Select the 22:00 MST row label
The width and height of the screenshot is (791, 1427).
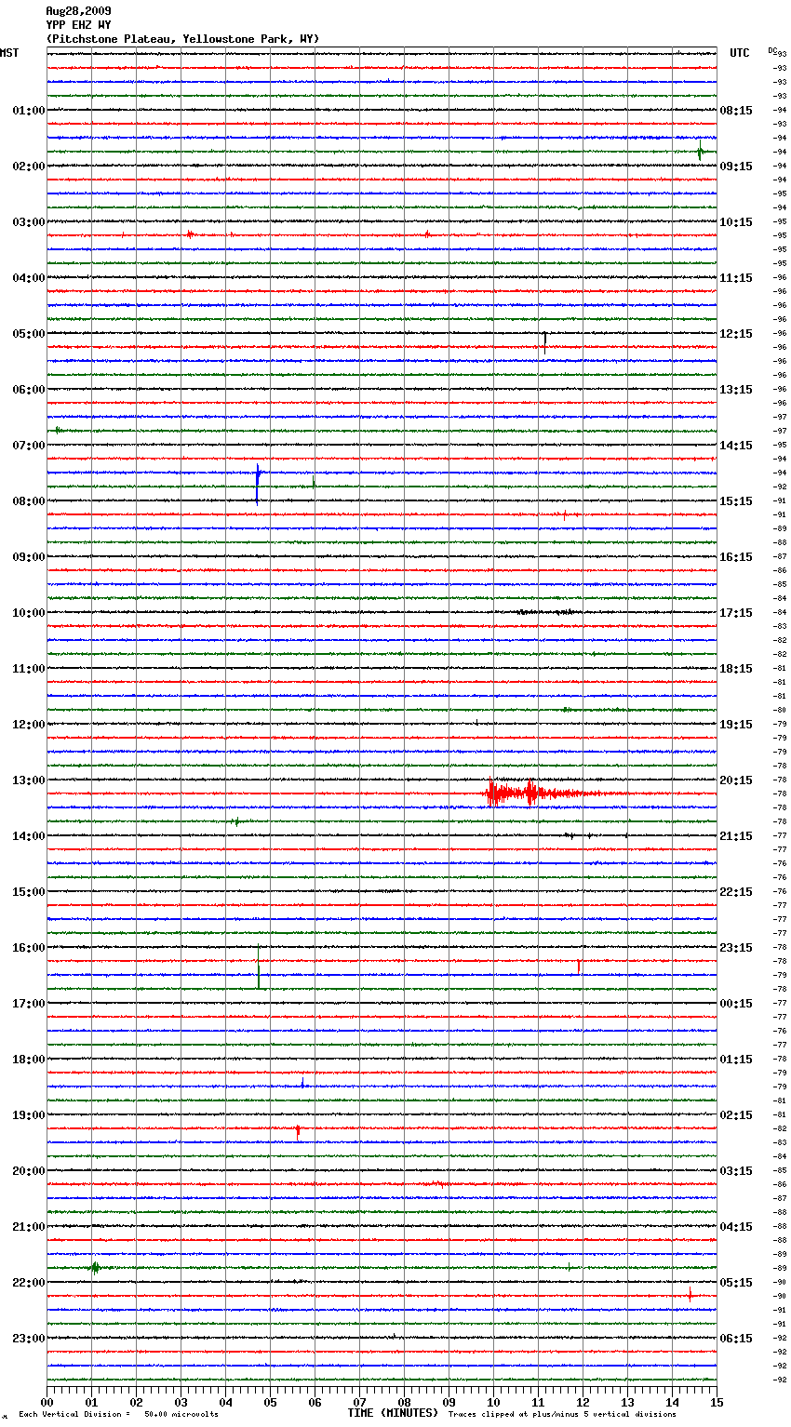(29, 1283)
